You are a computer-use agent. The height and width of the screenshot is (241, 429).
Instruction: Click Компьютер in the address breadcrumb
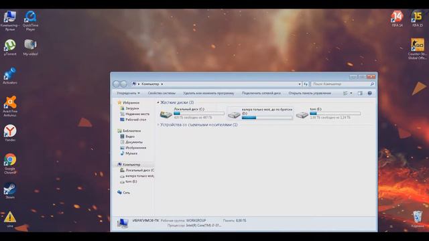tap(150, 84)
